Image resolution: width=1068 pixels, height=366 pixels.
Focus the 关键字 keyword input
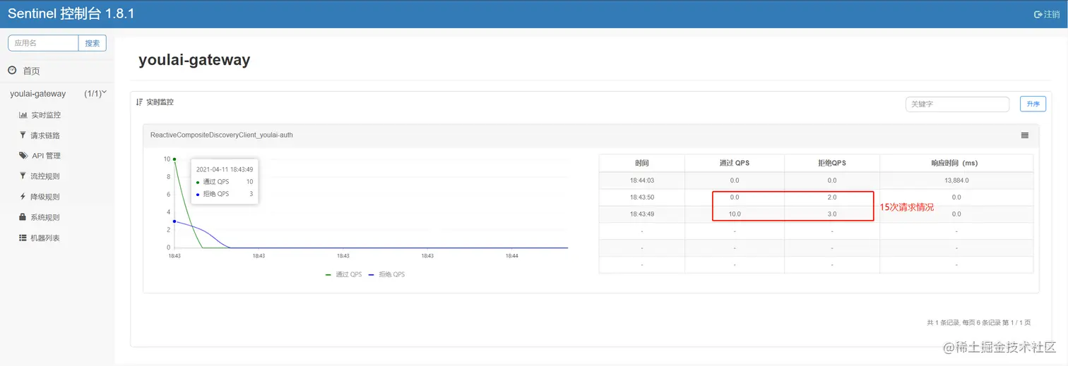(957, 104)
